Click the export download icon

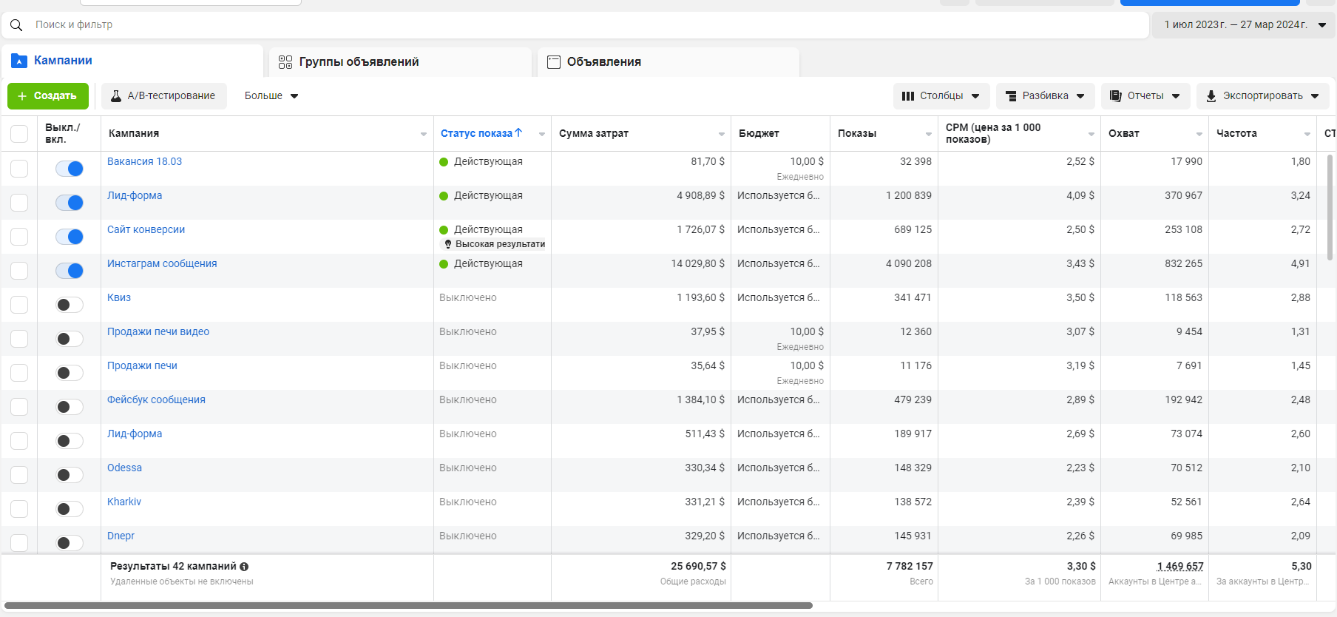1211,96
